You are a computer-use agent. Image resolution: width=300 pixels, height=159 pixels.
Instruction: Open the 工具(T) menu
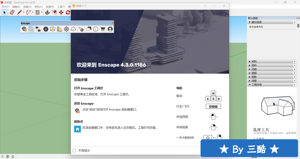click(x=61, y=7)
